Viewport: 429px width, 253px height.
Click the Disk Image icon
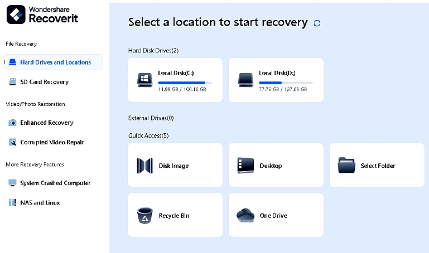point(144,166)
